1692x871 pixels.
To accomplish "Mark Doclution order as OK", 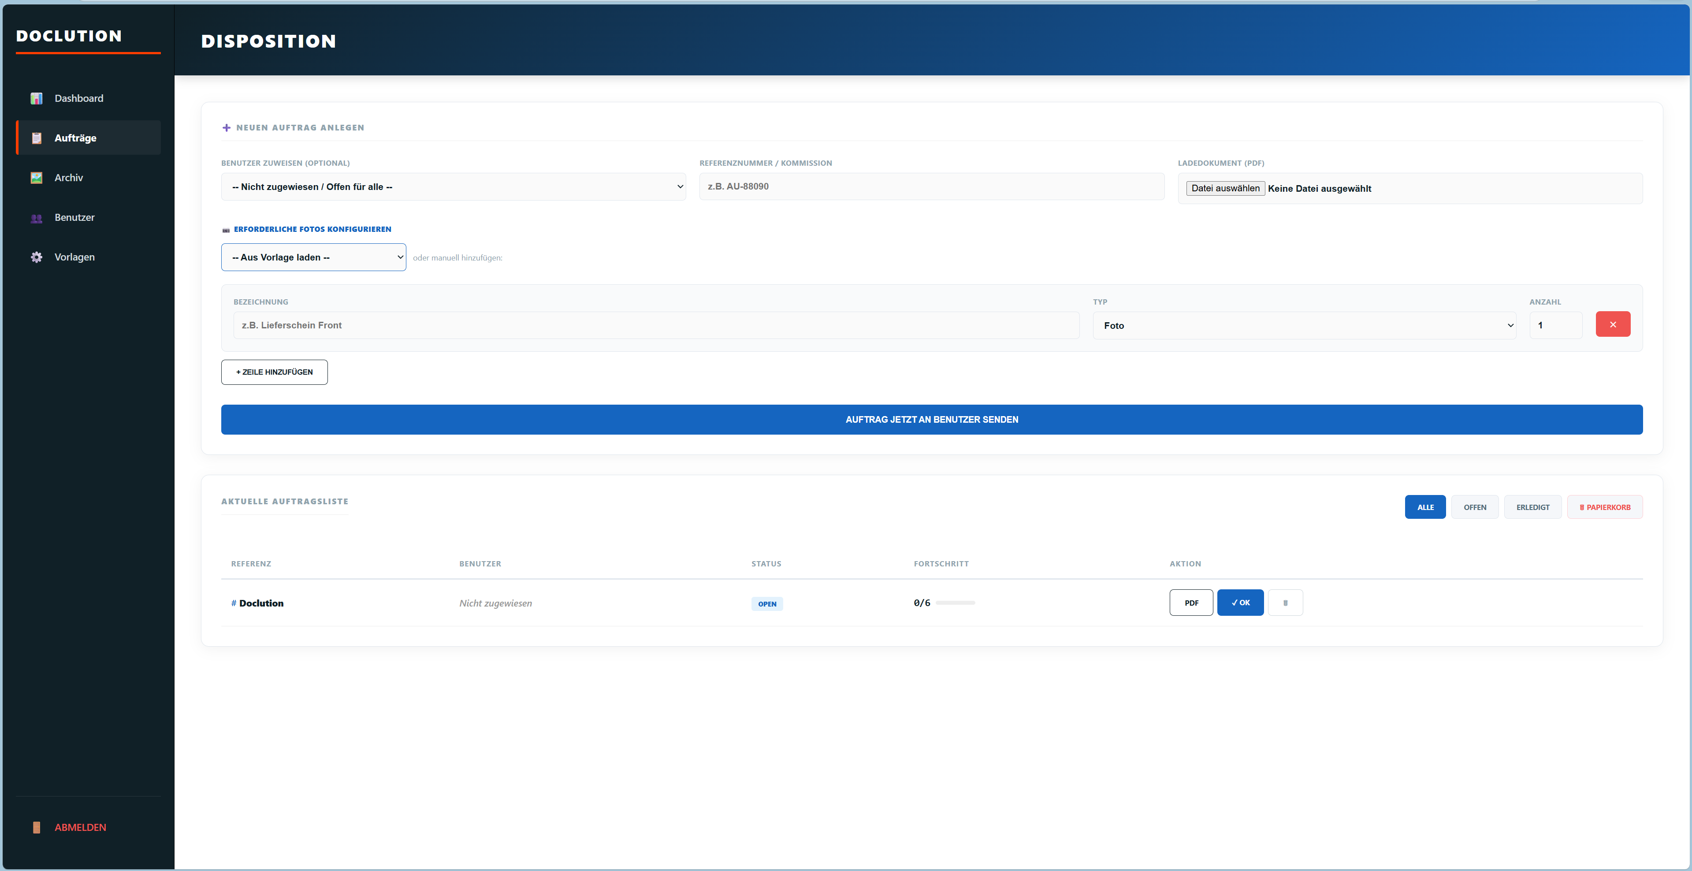I will pos(1240,603).
